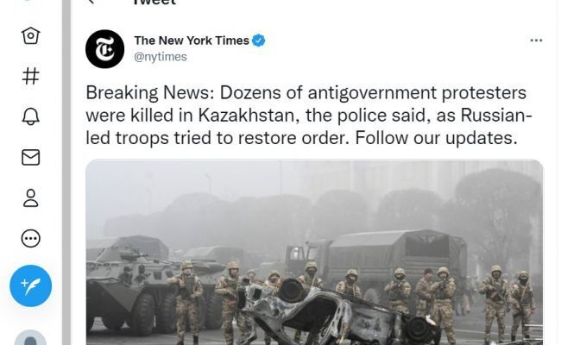
Task: Click the account avatar at sidebar bottom
Action: [30, 339]
